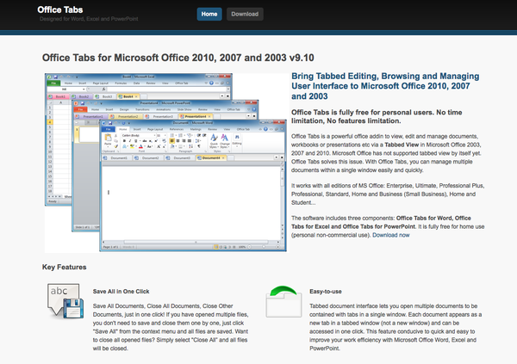Click the blue 'Bring Tabbed Editing, Browsing and Managing' heading
The width and height of the screenshot is (517, 364).
coord(385,86)
